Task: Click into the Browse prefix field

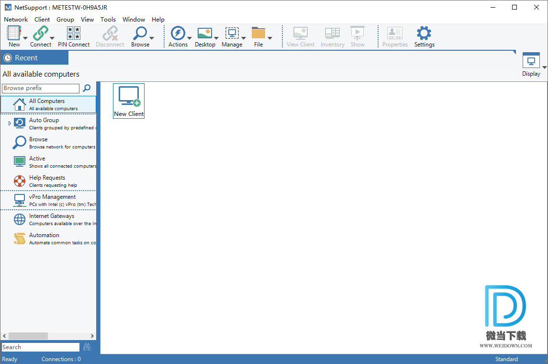Action: (x=41, y=88)
